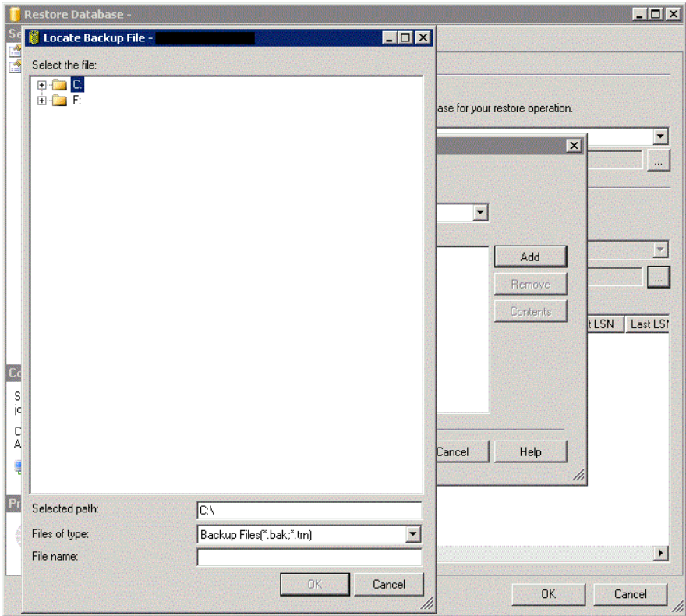
Task: Expand the C: drive tree node
Action: coord(41,85)
